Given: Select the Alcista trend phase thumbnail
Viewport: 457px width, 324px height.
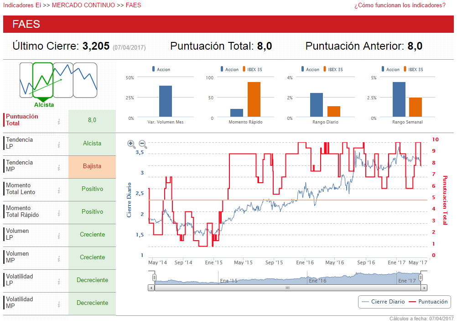Looking at the screenshot, I should click(x=43, y=80).
